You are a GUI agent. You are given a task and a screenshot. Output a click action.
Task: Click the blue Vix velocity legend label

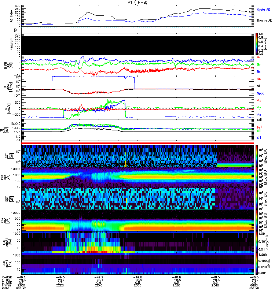point(259,115)
